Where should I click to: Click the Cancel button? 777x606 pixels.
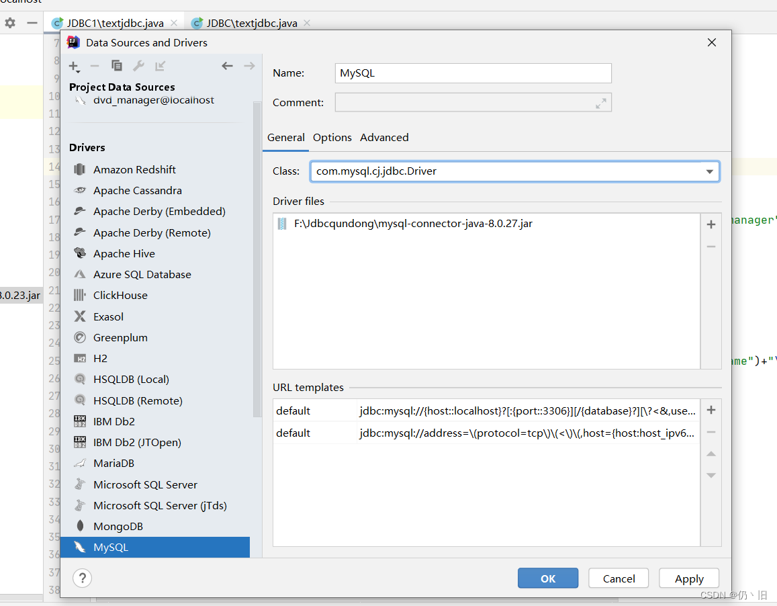(619, 578)
